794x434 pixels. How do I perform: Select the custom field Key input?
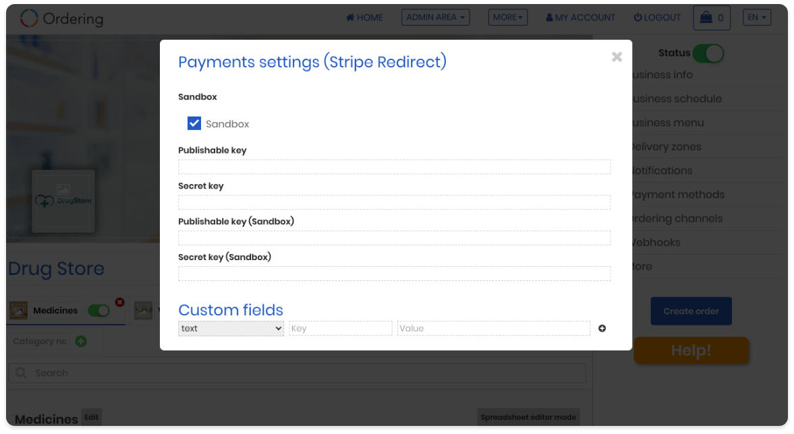pos(340,328)
